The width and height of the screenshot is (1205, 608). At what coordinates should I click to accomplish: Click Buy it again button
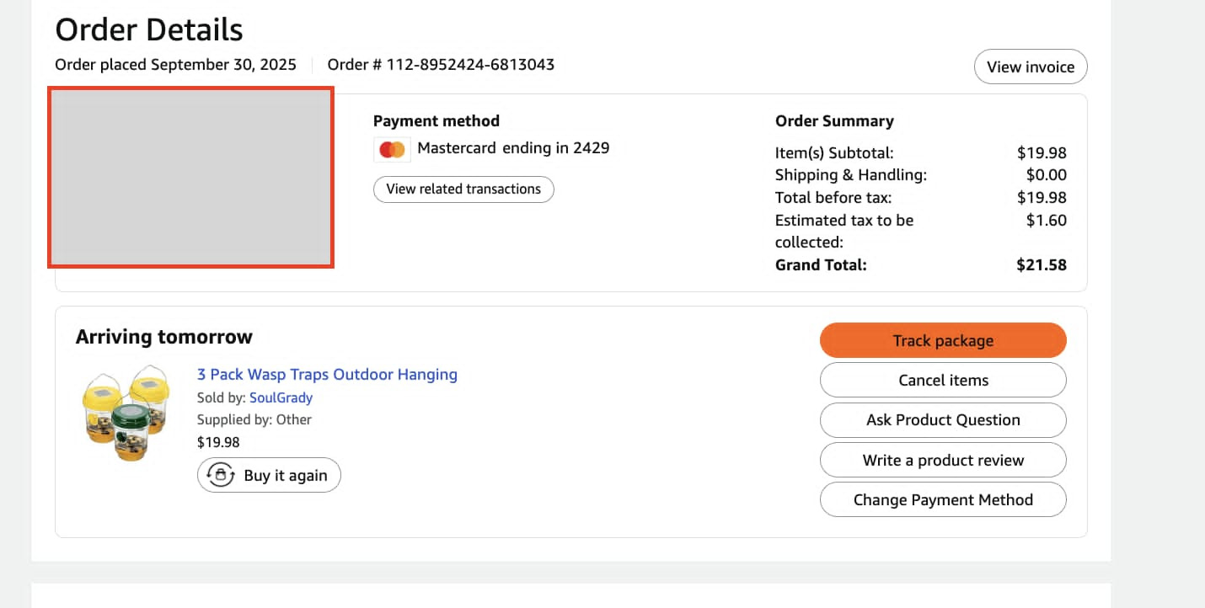(269, 475)
